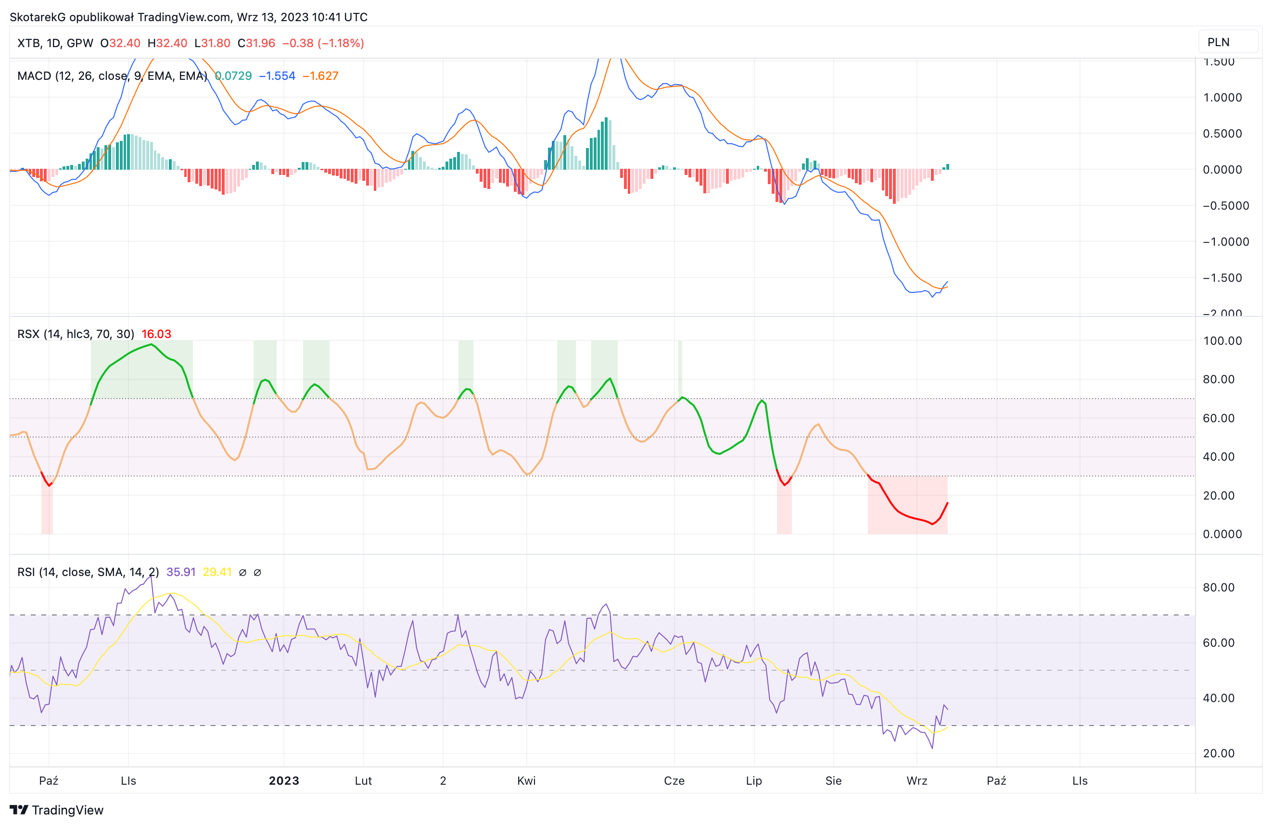This screenshot has height=827, width=1272.
Task: Click the Lip month label on time axis
Action: click(x=754, y=780)
